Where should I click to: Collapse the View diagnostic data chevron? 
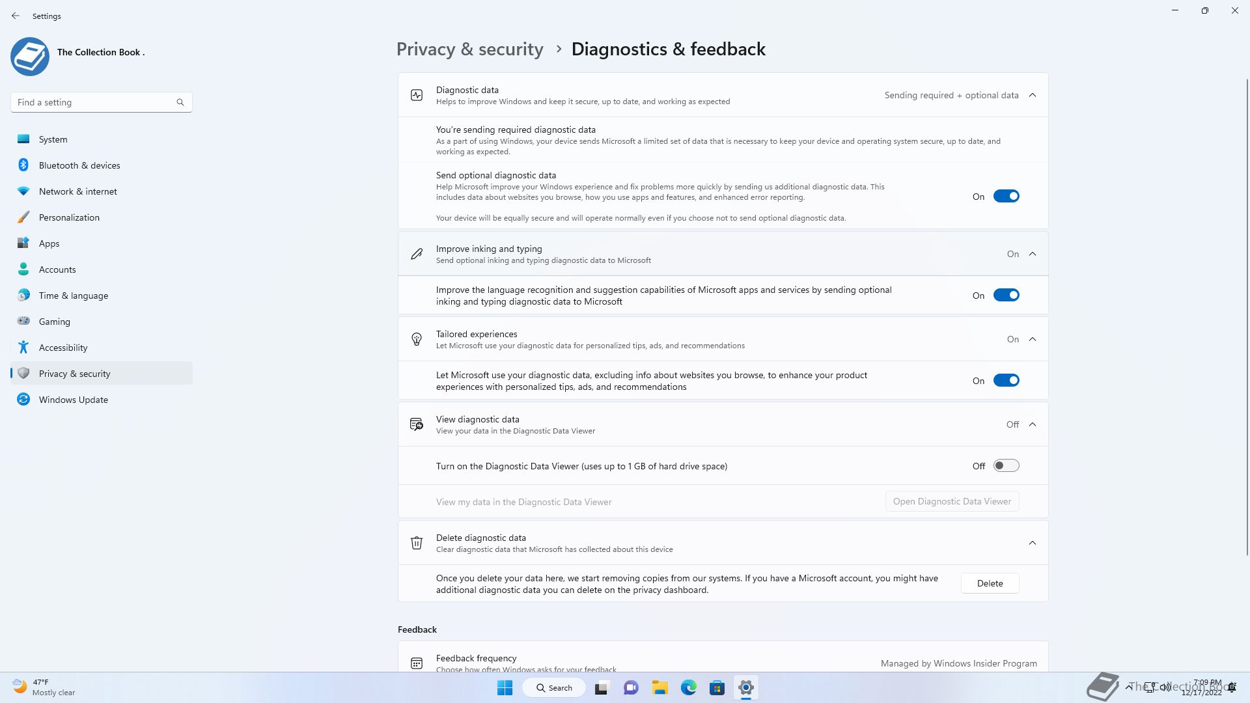(x=1033, y=424)
